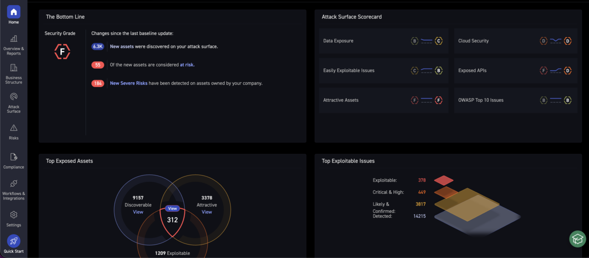Viewport: 589px width, 258px height.
Task: Open the Attack Surface section
Action: pos(13,97)
